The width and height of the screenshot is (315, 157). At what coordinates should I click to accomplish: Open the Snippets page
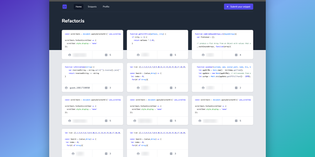pos(92,6)
